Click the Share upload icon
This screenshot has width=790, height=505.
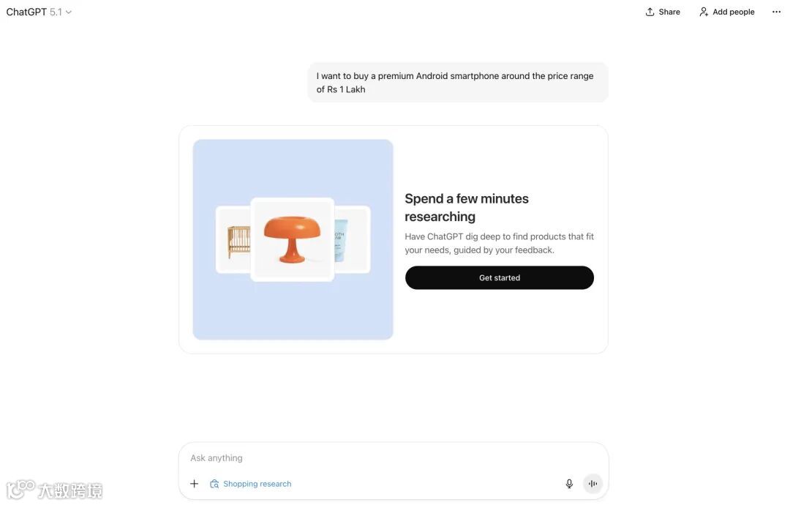(650, 12)
